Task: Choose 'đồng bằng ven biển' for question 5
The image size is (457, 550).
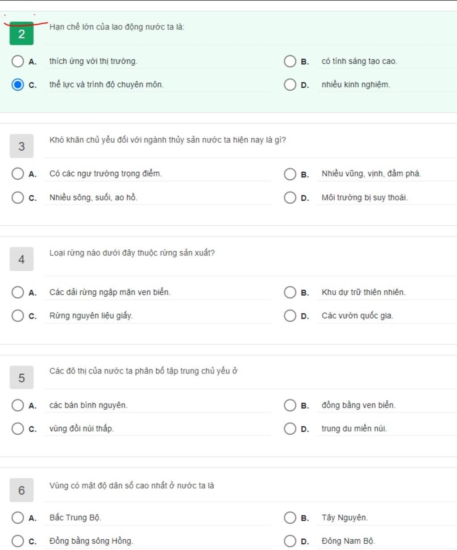Action: (x=290, y=405)
